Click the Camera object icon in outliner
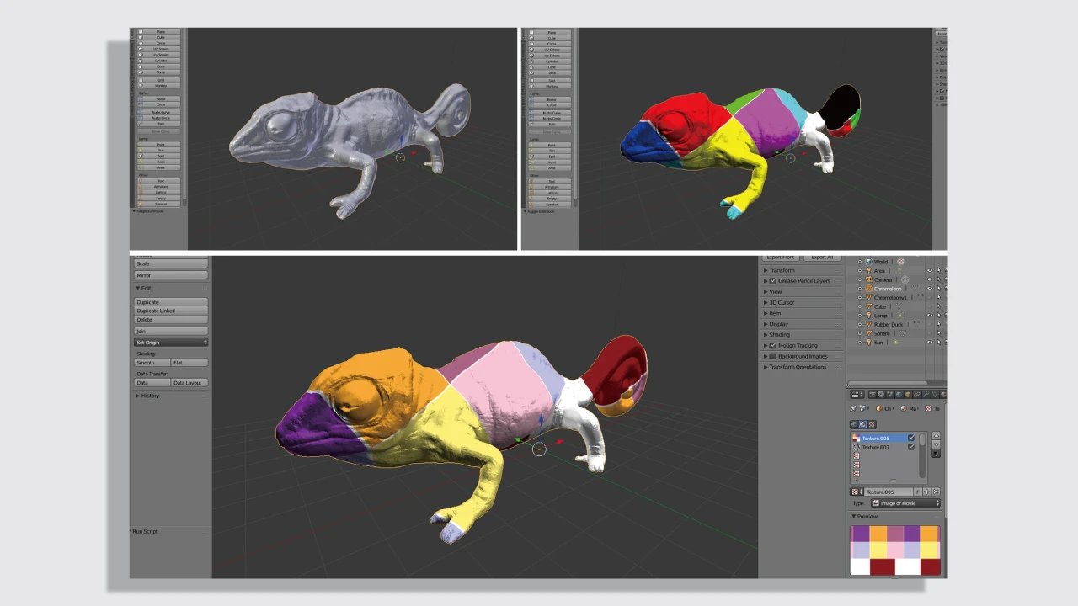This screenshot has width=1078, height=606. point(869,279)
